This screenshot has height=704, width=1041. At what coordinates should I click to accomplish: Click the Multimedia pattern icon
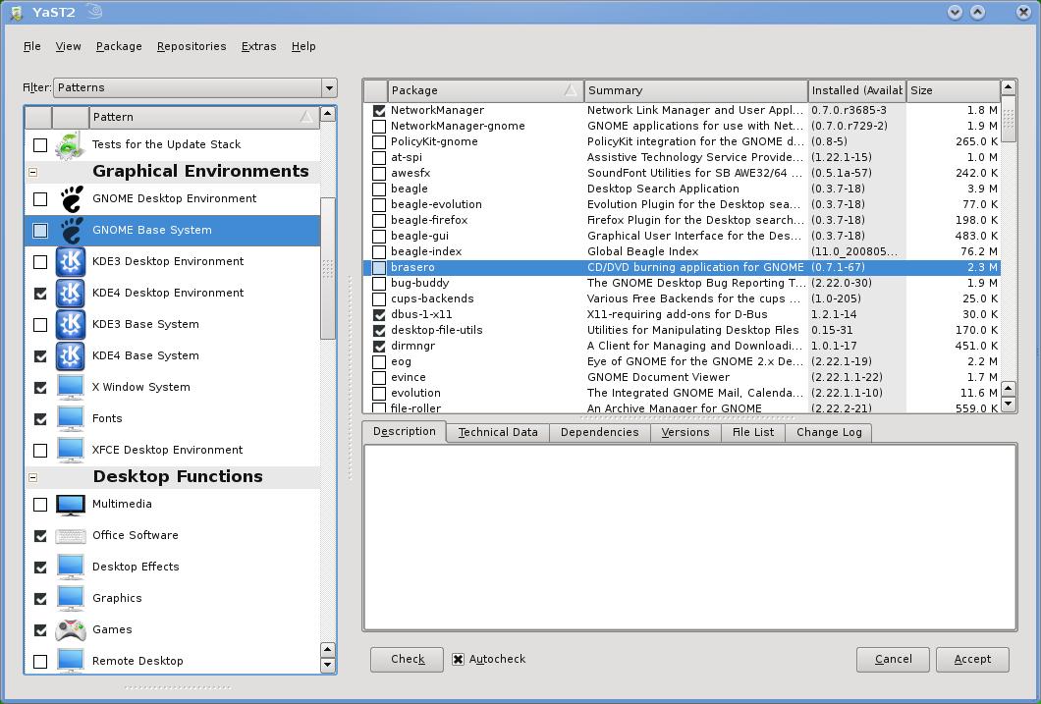tap(70, 504)
